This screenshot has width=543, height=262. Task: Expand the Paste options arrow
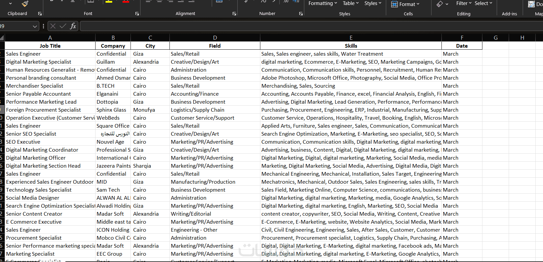point(11,3)
